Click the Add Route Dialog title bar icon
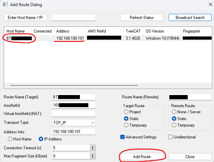The width and height of the screenshot is (214, 162). pyautogui.click(x=5, y=4)
